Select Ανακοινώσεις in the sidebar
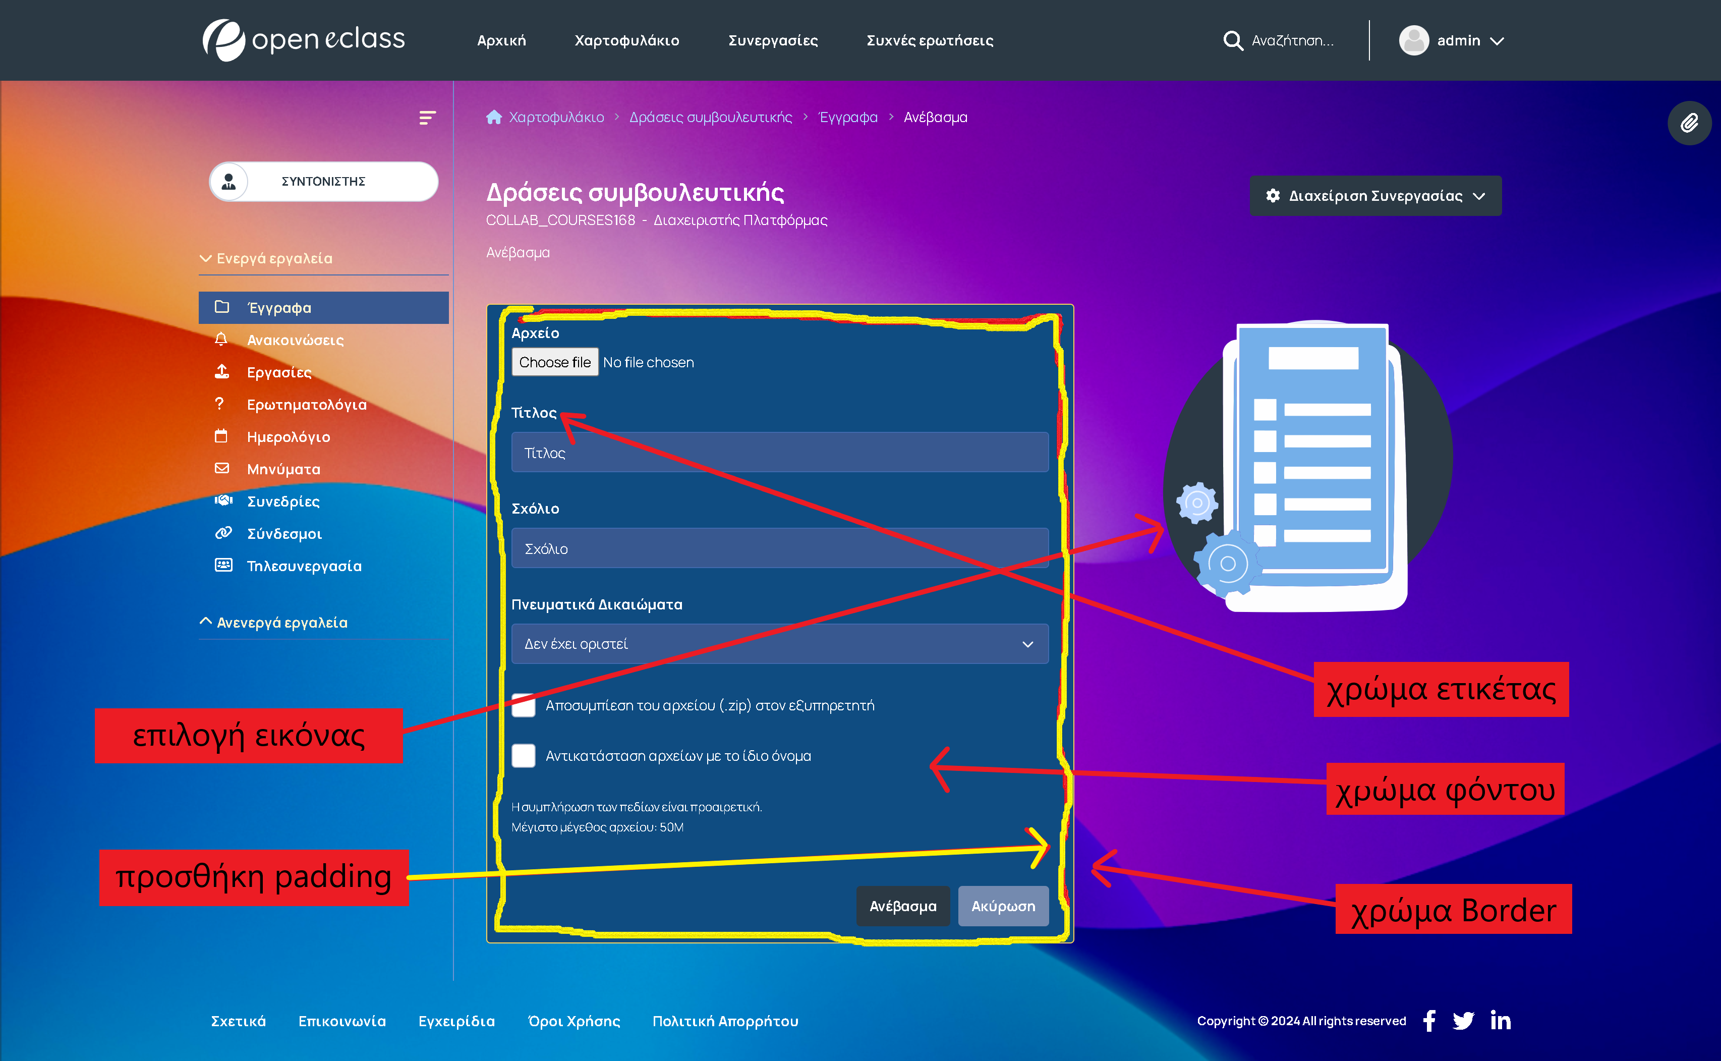 pos(296,341)
